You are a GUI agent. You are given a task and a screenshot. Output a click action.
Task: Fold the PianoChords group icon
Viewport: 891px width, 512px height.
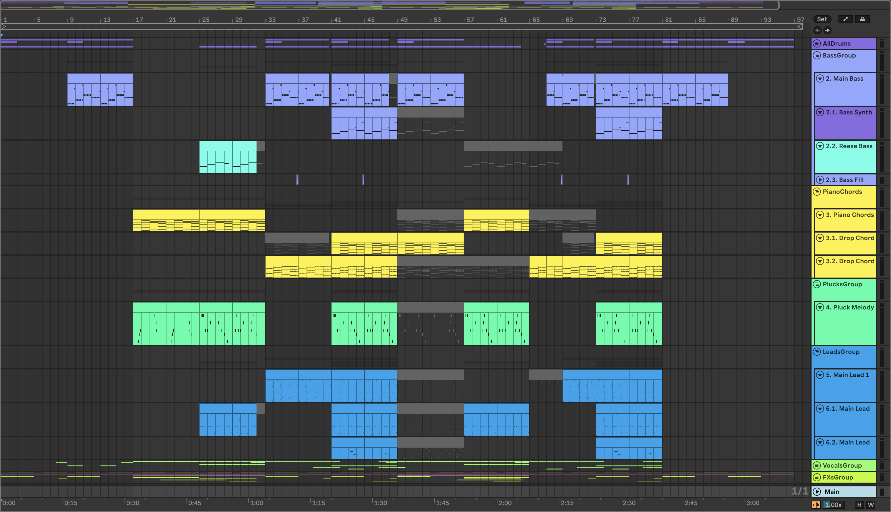pyautogui.click(x=817, y=192)
